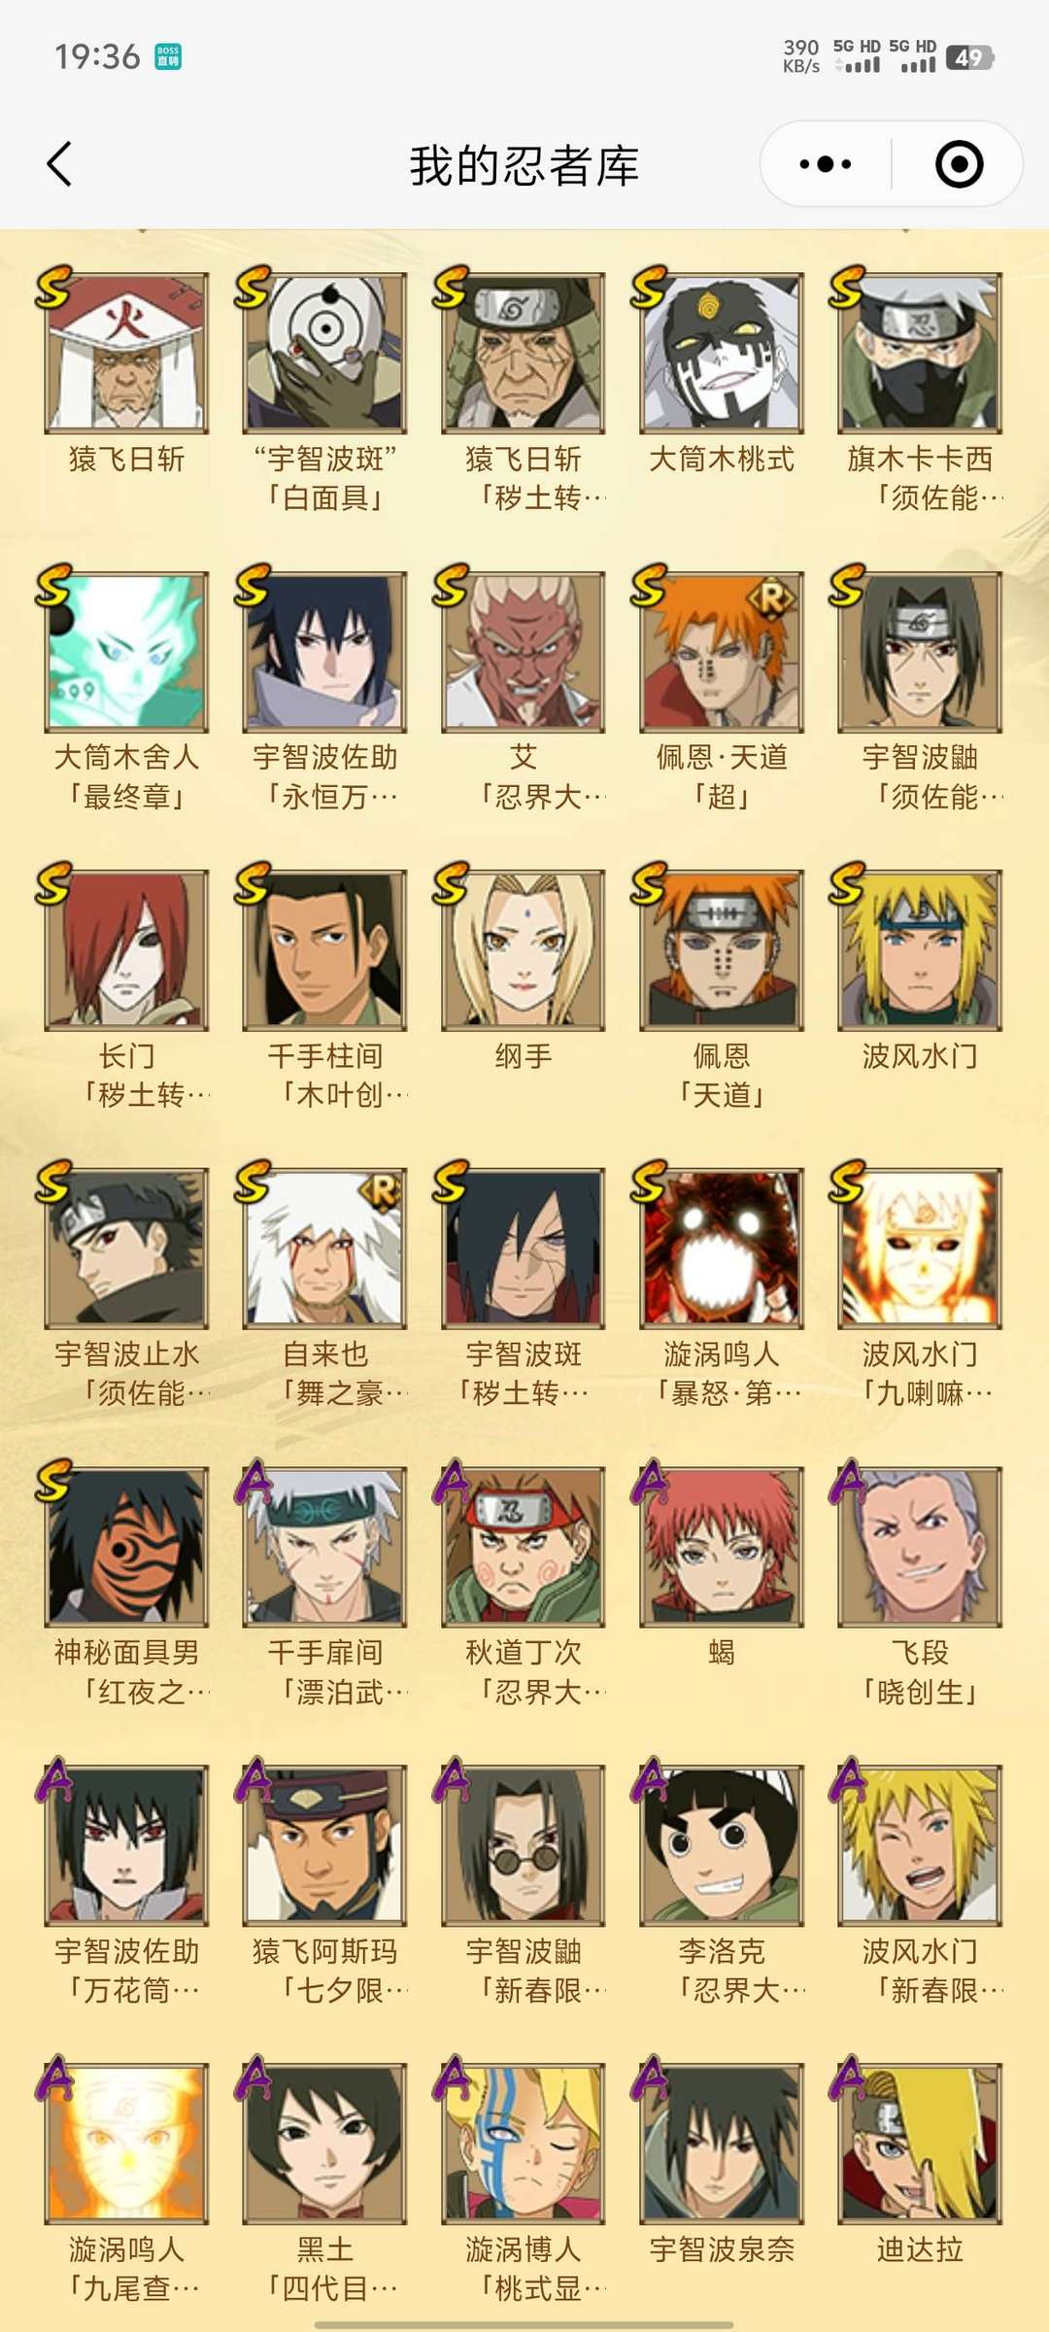Select “宇智波斑”「白面具」 portrait
This screenshot has width=1049, height=2332.
coord(325,353)
